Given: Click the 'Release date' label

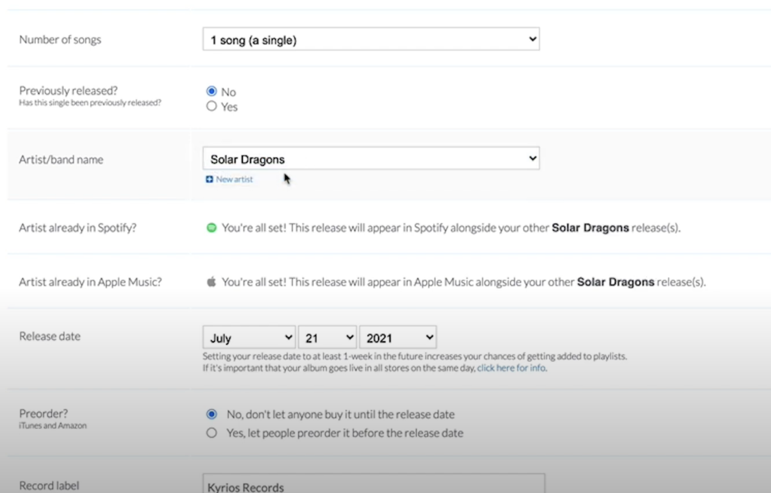Looking at the screenshot, I should point(50,336).
